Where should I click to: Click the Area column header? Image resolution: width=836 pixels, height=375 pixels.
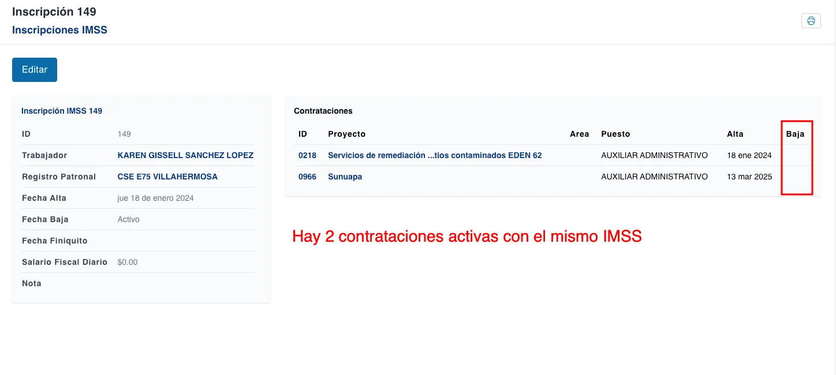tap(579, 134)
